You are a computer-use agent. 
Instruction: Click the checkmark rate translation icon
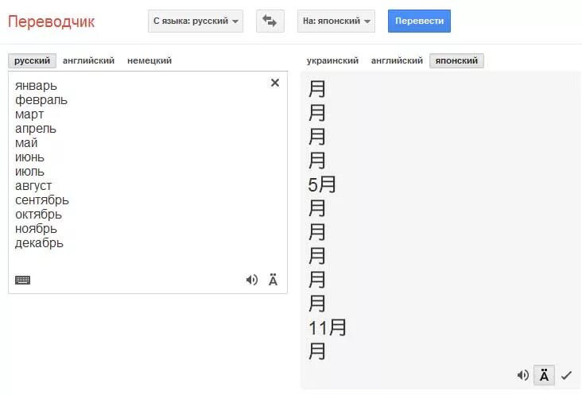(x=566, y=375)
